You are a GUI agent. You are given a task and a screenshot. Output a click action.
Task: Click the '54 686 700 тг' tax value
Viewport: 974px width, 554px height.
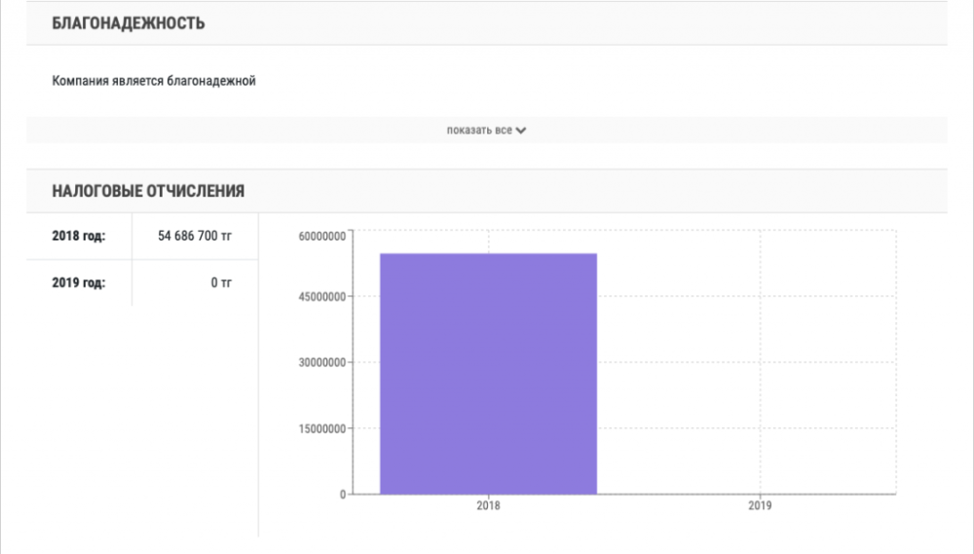pyautogui.click(x=195, y=236)
